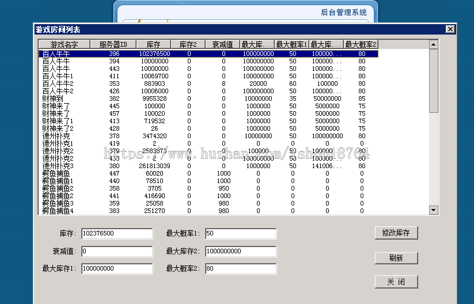Viewport: 474px width, 304px height.
Task: Click the 关闭 button
Action: [396, 282]
